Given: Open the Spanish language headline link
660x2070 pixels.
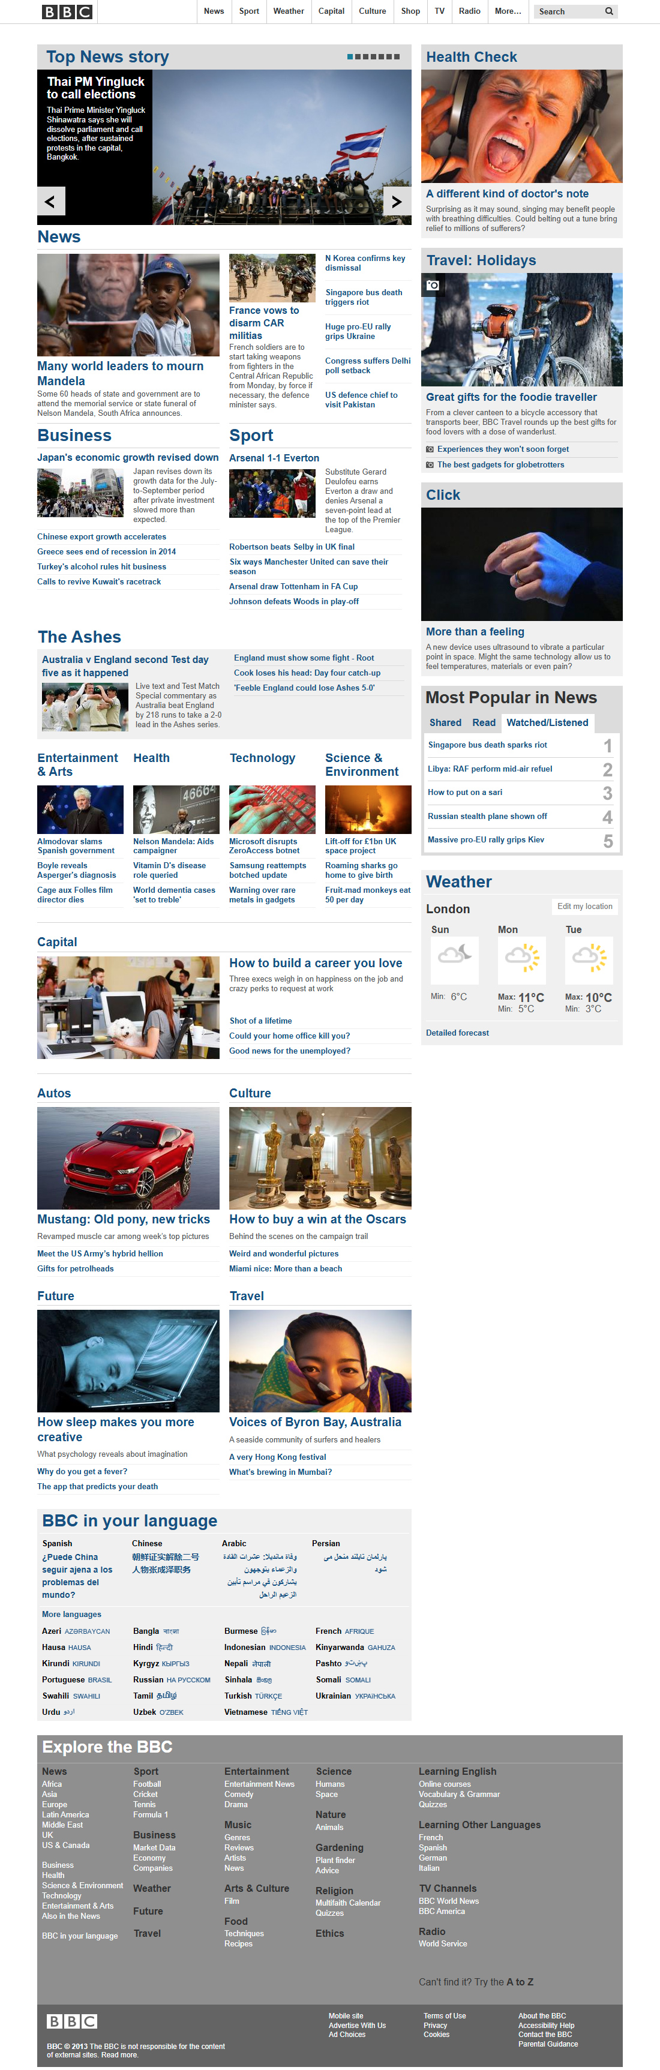Looking at the screenshot, I should pos(77,1576).
